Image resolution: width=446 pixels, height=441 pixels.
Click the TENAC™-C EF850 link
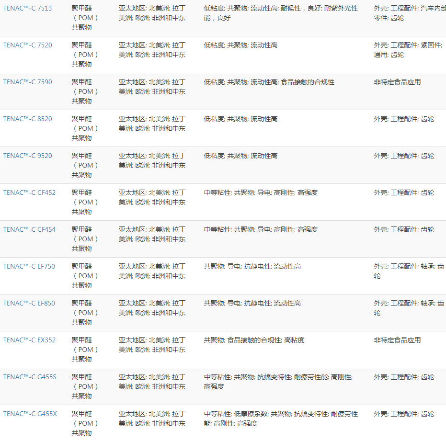pos(29,304)
